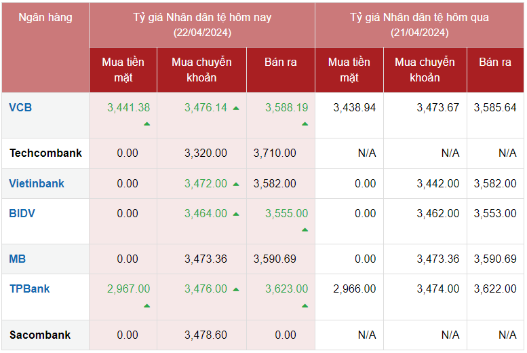This screenshot has width=527, height=353.
Task: Click the Sacombank row label
Action: (40, 335)
